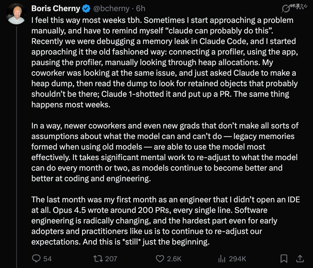Bookmark this tweet by Boris Cherny
Screen dimensions: 313x268
point(284,258)
